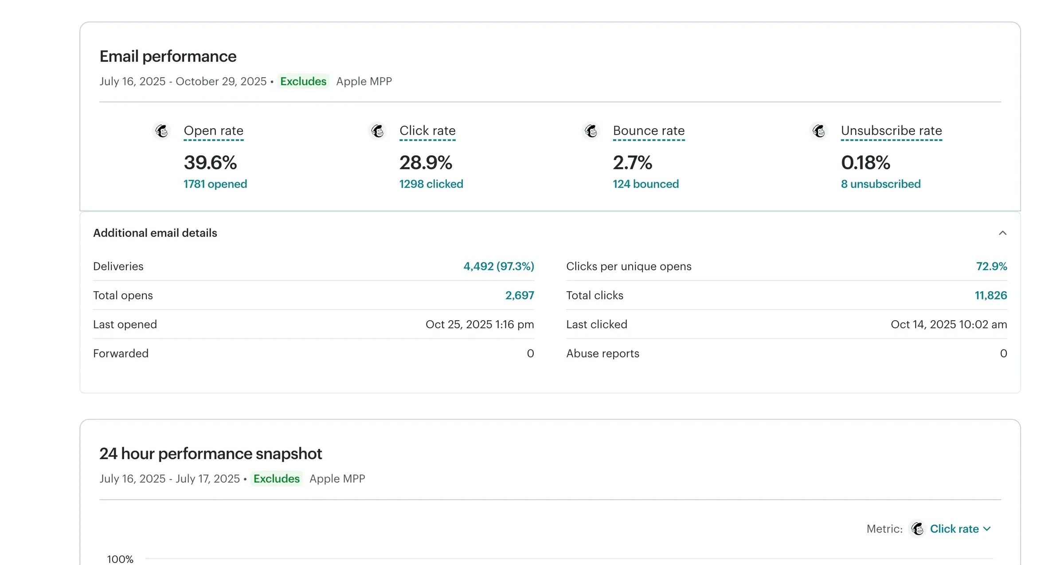Select the Oct 25, 2025 1:16 pm value
The width and height of the screenshot is (1064, 565).
point(480,324)
